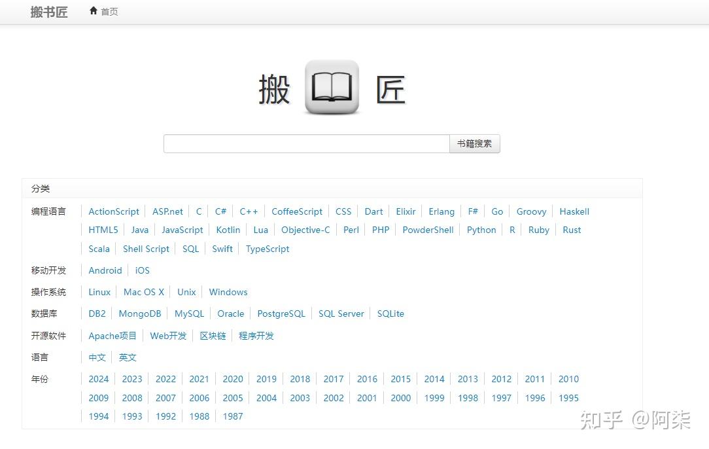Image resolution: width=709 pixels, height=449 pixels.
Task: Open the Linux operating system link
Action: 99,292
